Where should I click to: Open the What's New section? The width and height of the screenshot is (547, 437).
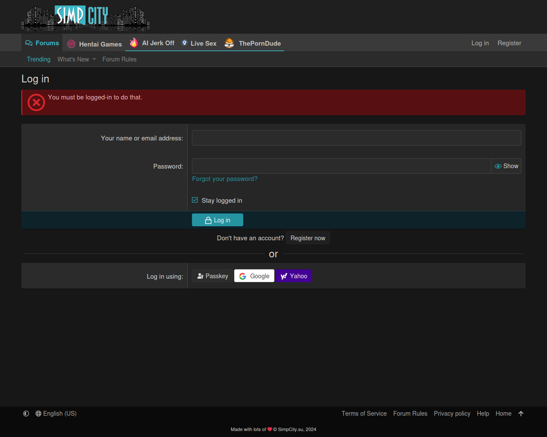(73, 59)
